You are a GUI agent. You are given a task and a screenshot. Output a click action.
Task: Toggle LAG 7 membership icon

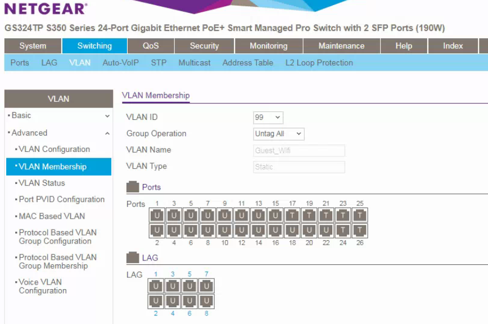point(206,286)
